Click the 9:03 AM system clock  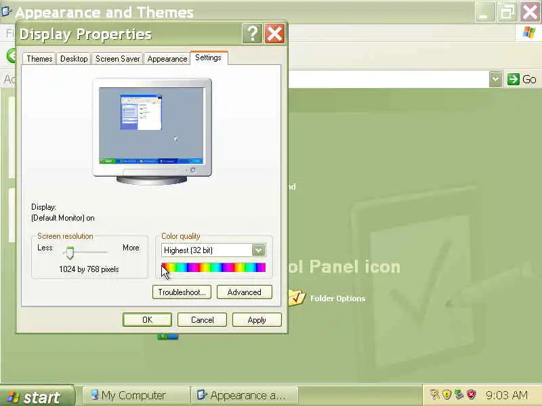507,395
